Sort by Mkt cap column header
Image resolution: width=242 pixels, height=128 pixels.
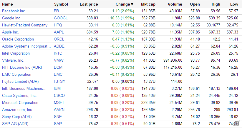(148, 4)
